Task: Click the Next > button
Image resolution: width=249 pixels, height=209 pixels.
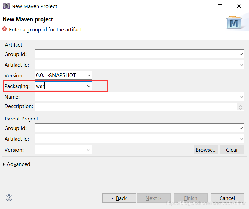Action: 154,198
